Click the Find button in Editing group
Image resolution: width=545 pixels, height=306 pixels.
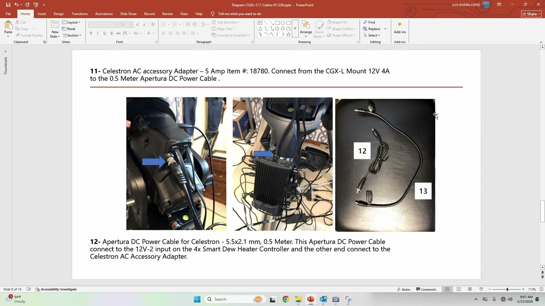point(369,22)
